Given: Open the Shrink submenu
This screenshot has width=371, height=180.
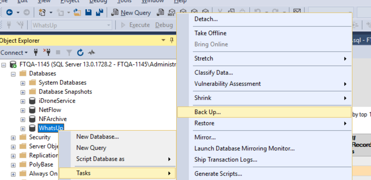Looking at the screenshot, I should 264,98.
